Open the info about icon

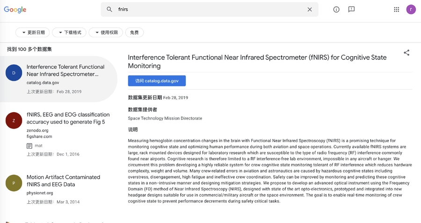click(336, 9)
